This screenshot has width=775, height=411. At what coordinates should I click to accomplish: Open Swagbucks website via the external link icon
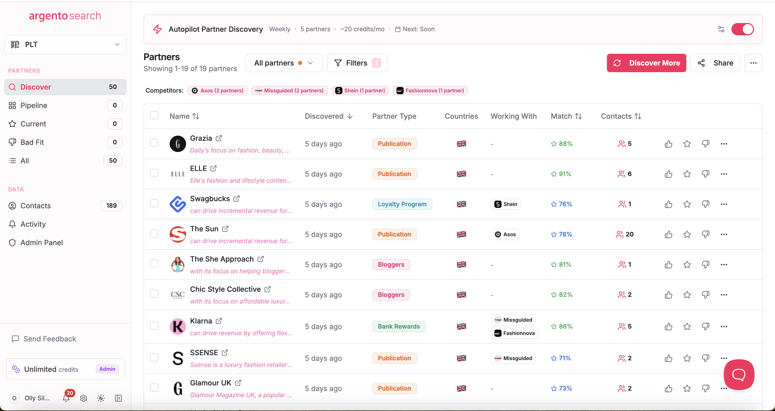(237, 198)
